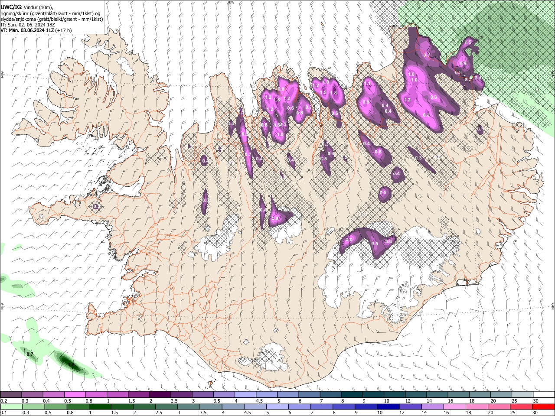Viewport: 555px width, 416px height.
Task: Click the '25' label in top legend row
Action: (514, 401)
